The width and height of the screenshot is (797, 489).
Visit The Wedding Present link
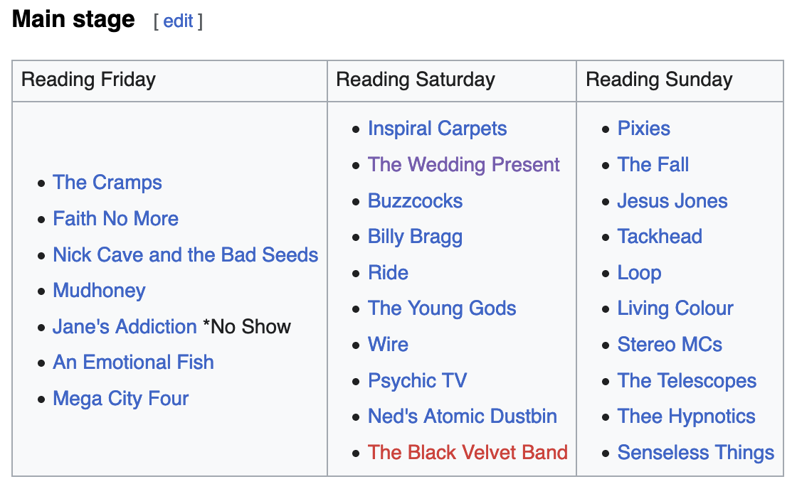pyautogui.click(x=464, y=165)
